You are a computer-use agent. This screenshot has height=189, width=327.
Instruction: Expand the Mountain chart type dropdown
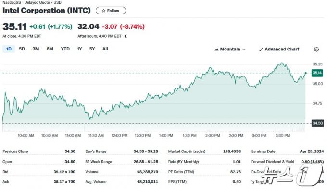[x=230, y=49]
